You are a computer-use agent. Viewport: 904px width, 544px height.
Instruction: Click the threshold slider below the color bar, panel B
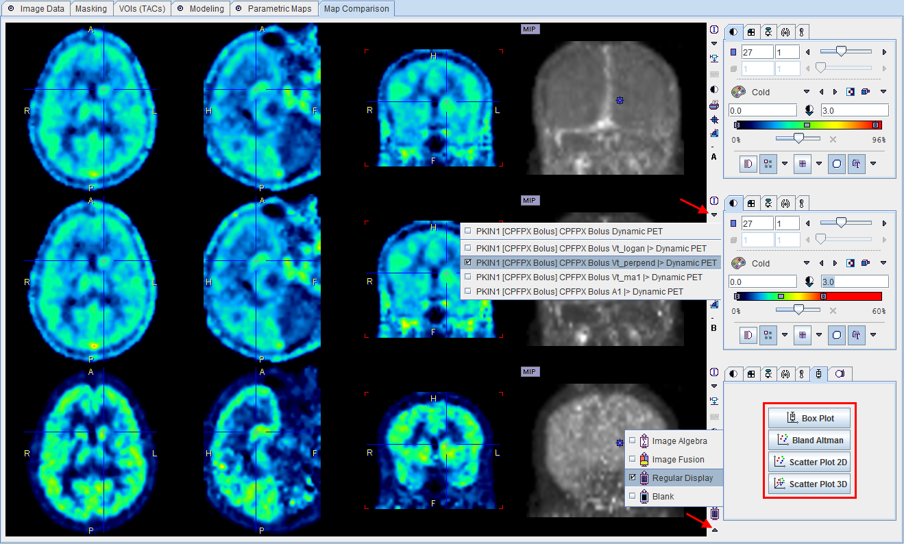coord(798,310)
